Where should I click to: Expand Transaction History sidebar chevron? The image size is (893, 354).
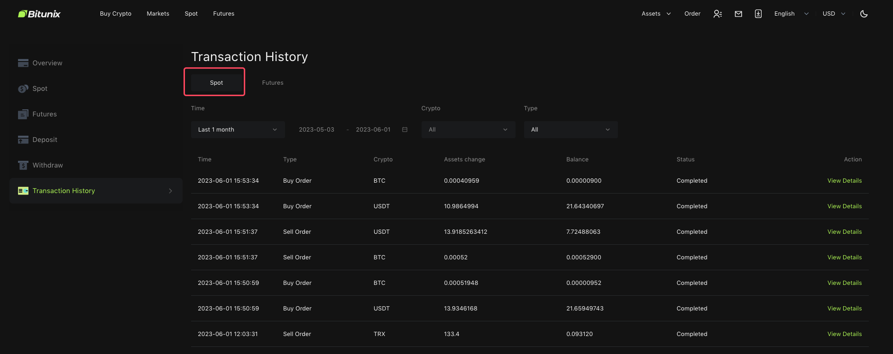[171, 191]
